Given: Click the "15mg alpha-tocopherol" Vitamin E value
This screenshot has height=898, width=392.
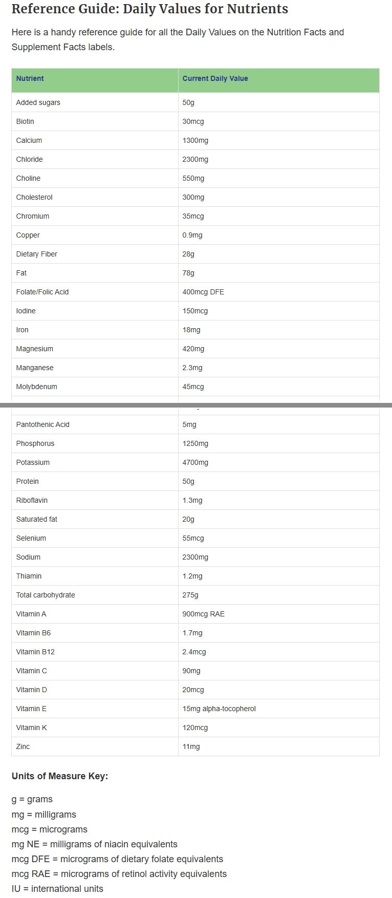Looking at the screenshot, I should point(219,709).
